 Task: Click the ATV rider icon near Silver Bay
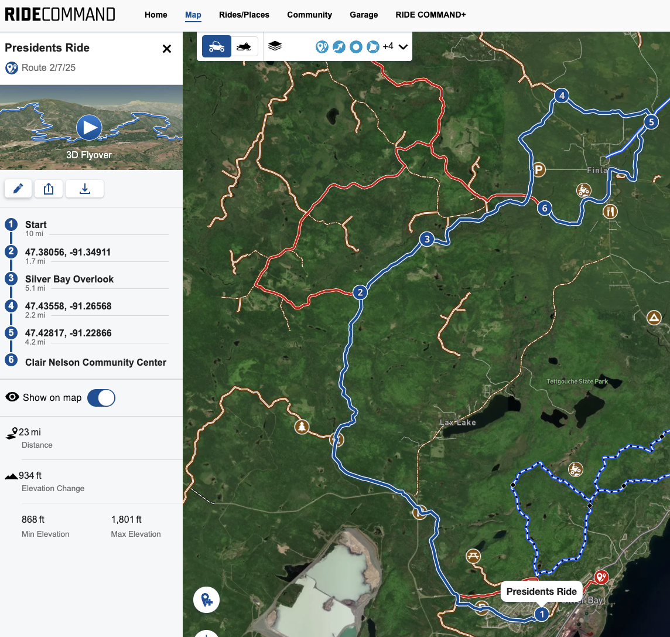[x=576, y=469]
